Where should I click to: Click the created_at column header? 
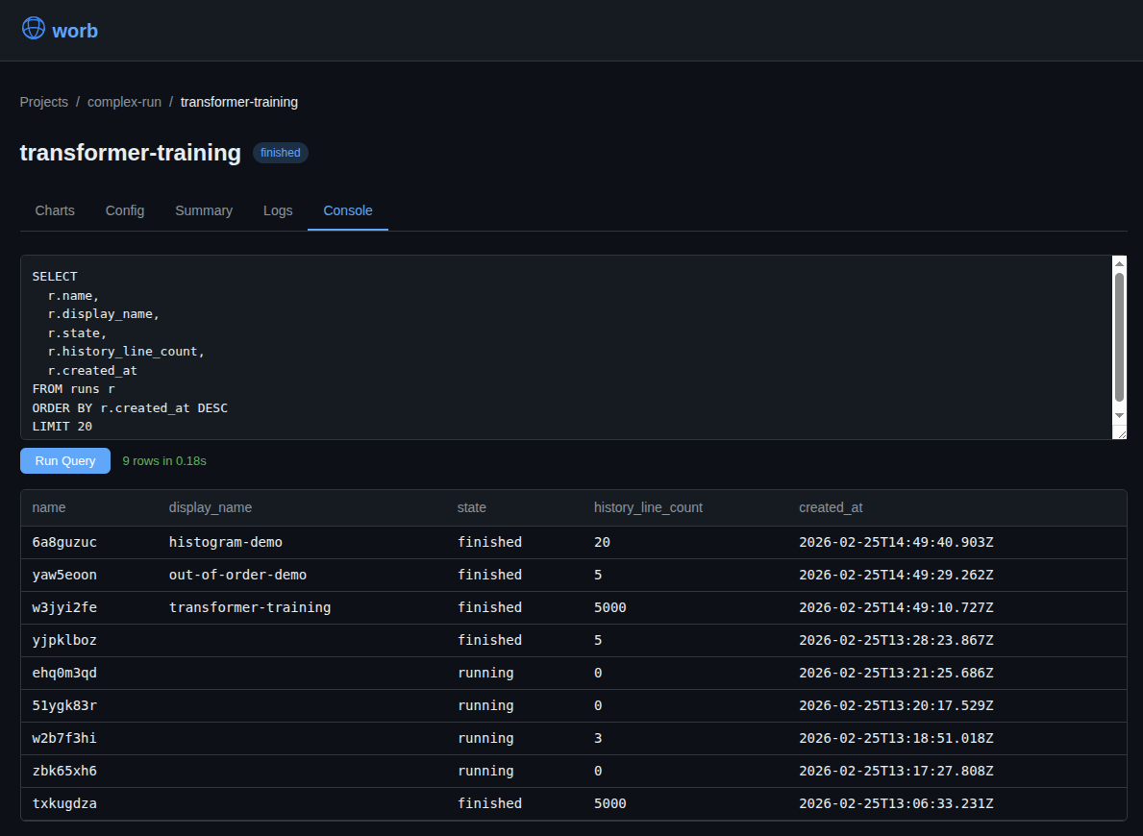831,507
